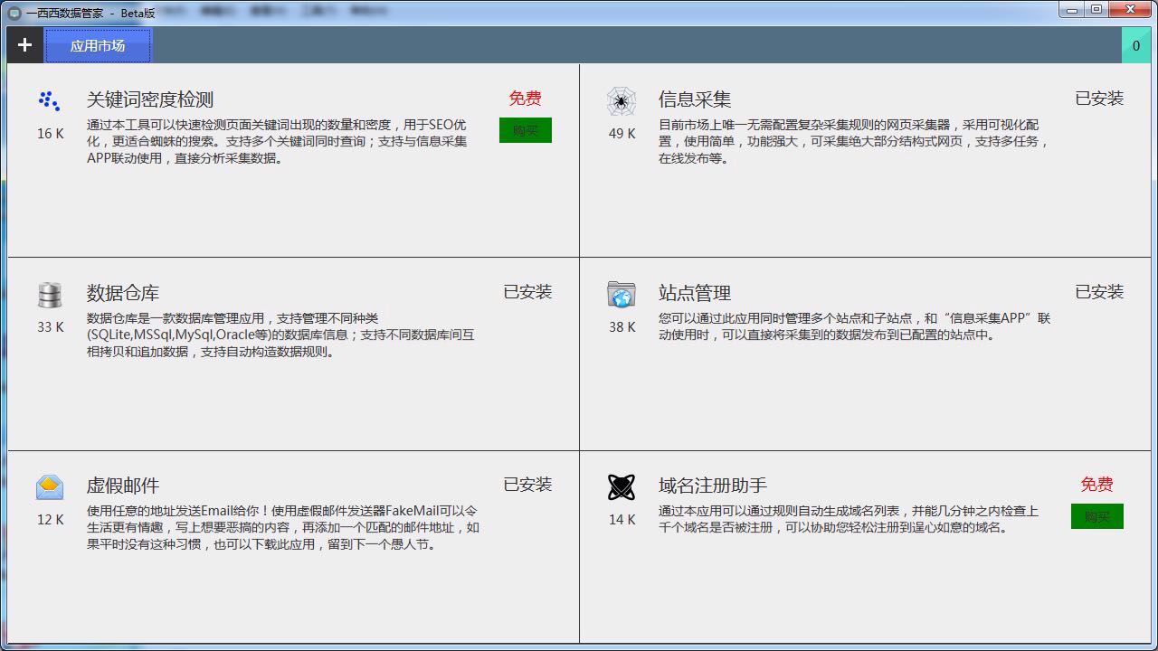Open the 虚假邮件 app title
Screen dimensions: 1158x651
click(x=123, y=486)
